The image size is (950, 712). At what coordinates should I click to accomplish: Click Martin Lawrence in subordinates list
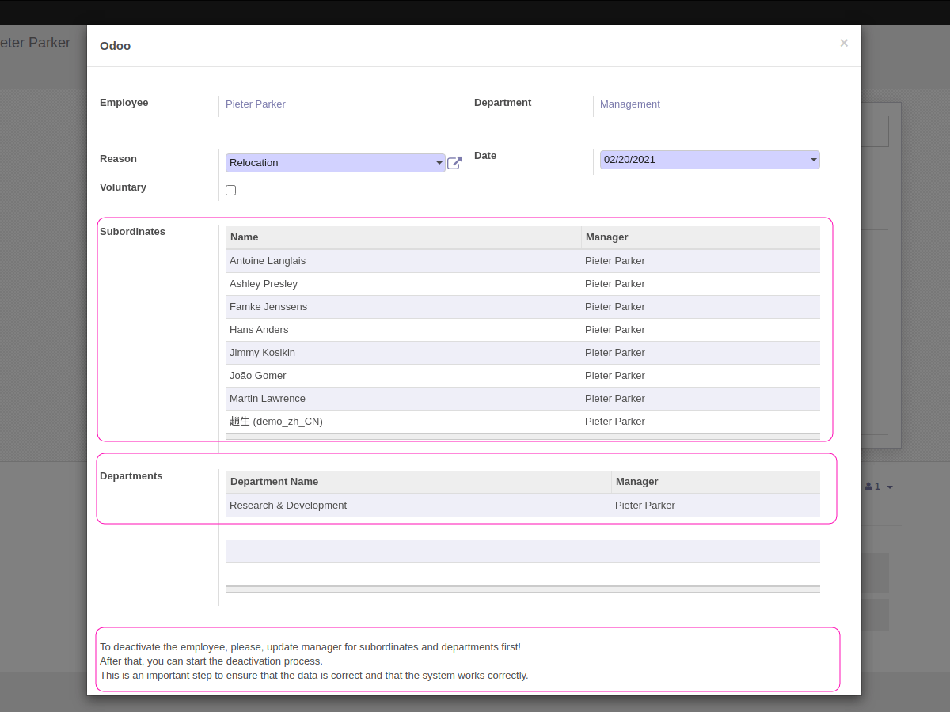[268, 399]
